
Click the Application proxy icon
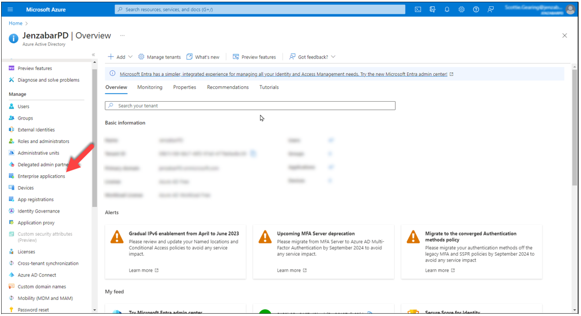[x=12, y=222]
